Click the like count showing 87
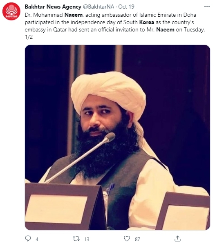Image resolution: width=215 pixels, height=244 pixels. 137,239
